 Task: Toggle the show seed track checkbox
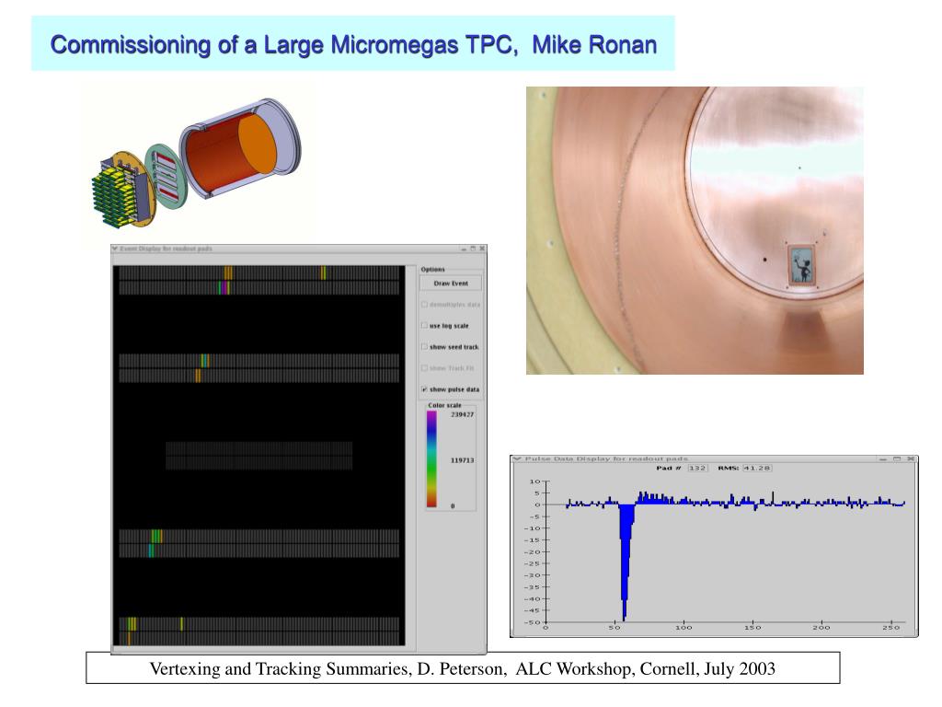(424, 347)
